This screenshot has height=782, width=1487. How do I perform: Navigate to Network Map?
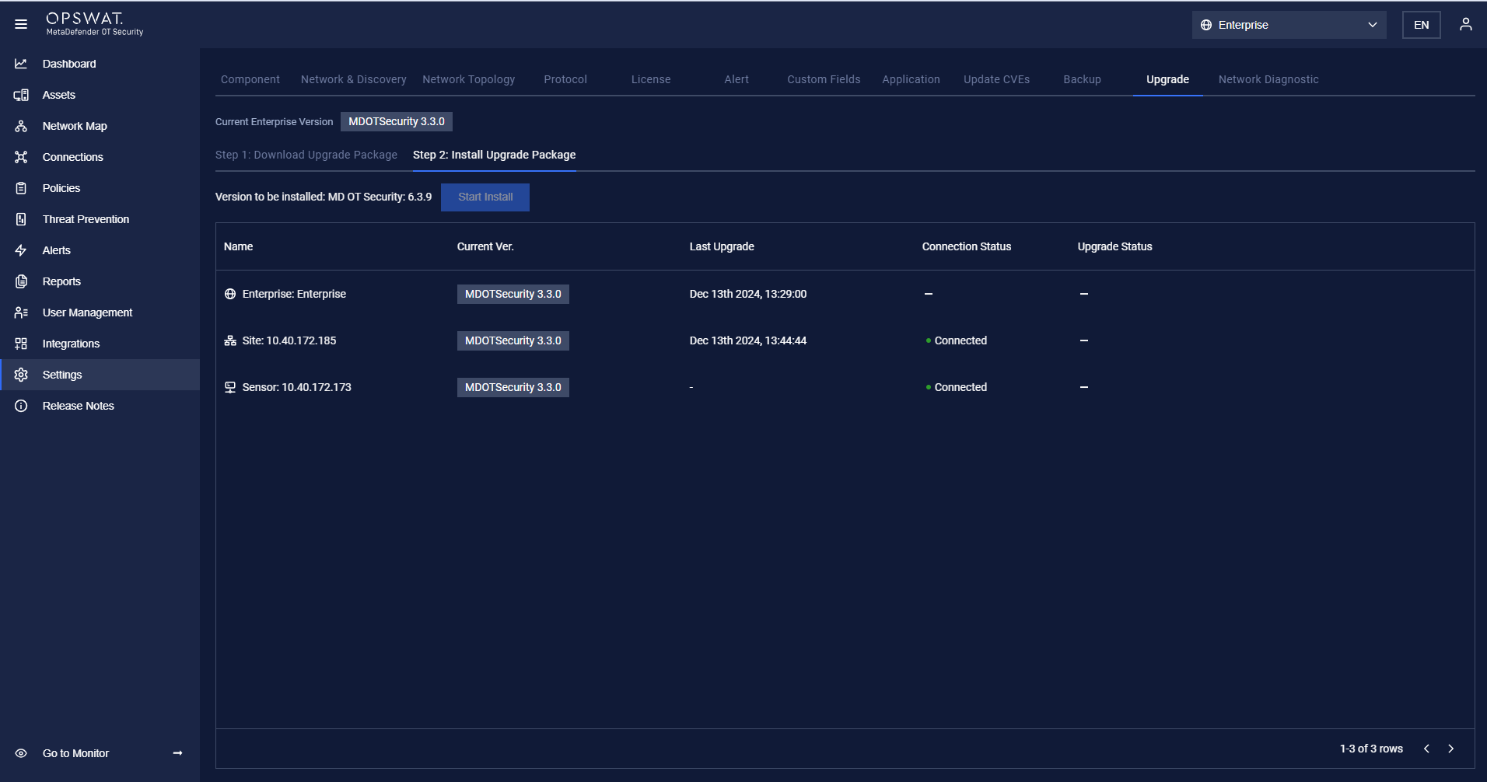[75, 126]
